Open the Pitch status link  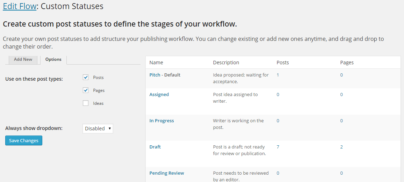[156, 75]
